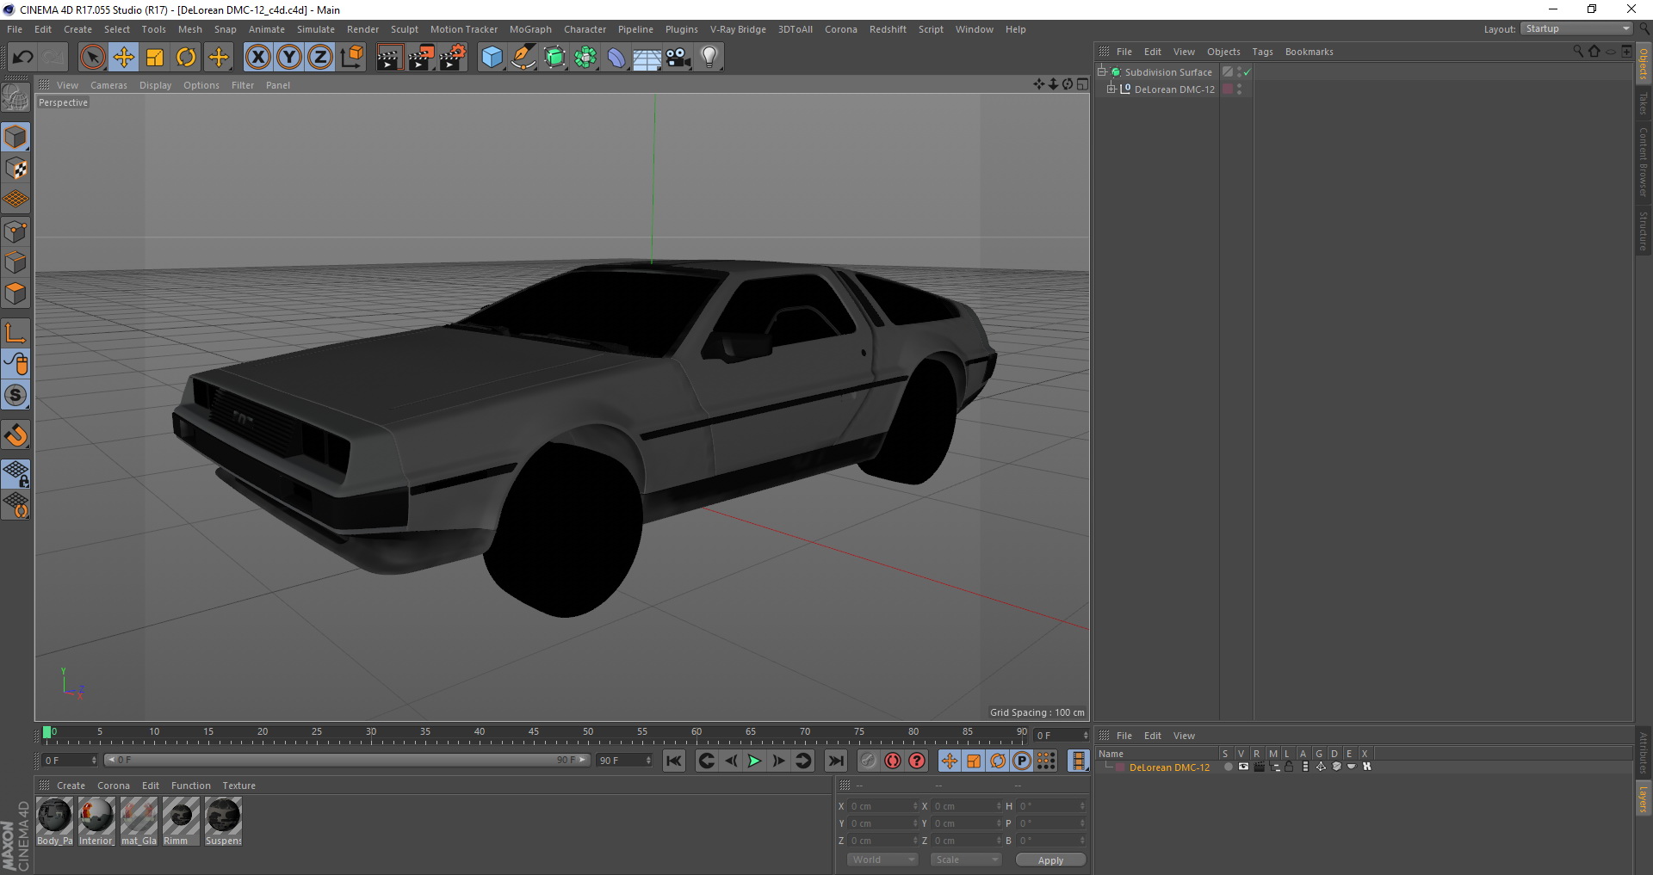Activate the Move tool
Screen dimensions: 1653x875
[124, 58]
